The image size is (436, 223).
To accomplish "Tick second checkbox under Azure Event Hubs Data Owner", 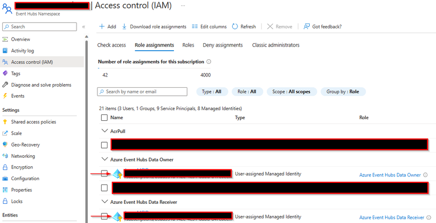I will point(104,188).
